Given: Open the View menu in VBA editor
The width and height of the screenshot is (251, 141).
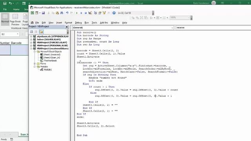Looking at the screenshot, I should coord(51,23).
